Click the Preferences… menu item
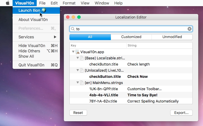The height and width of the screenshot is (126, 203). coord(36,28)
